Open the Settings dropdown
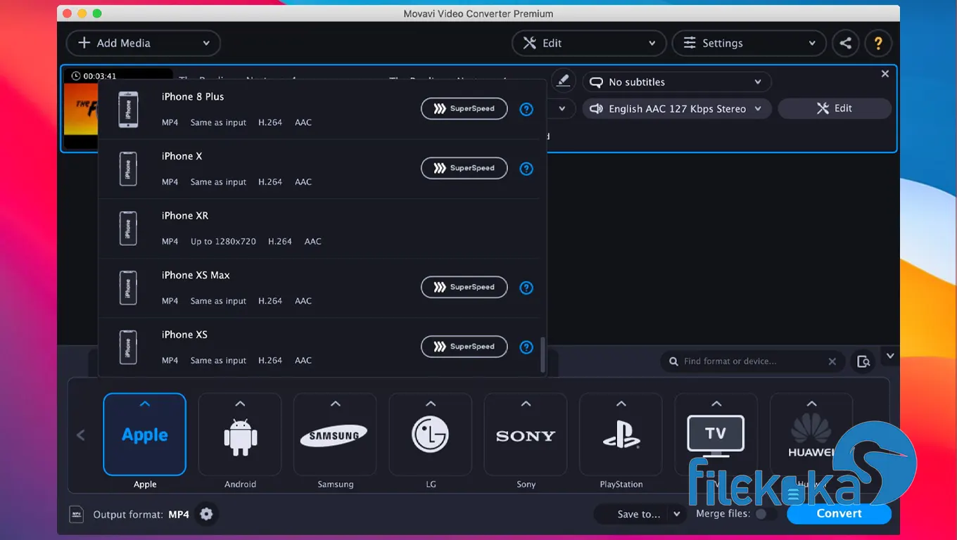Viewport: 957px width, 540px height. [x=749, y=43]
